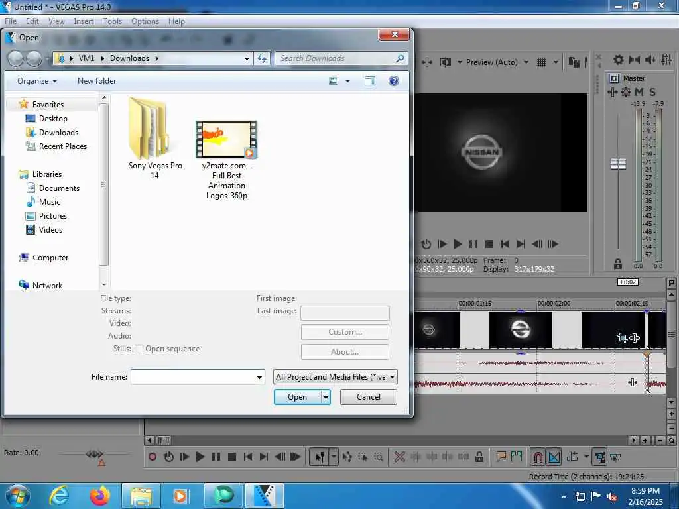Toggle the Auto Ripple icon
This screenshot has height=509, width=679.
point(572,457)
